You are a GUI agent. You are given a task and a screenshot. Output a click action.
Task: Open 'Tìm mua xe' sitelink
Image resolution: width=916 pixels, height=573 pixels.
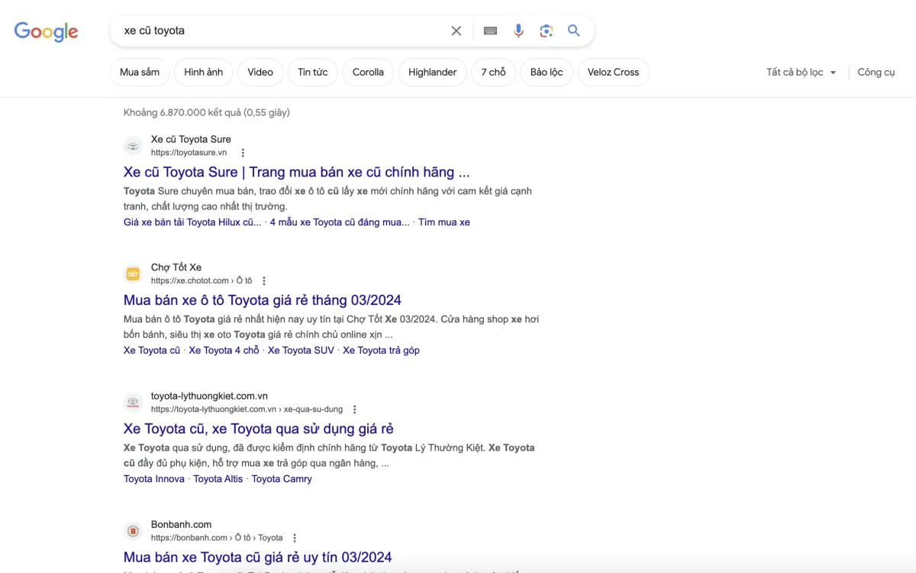tap(444, 222)
